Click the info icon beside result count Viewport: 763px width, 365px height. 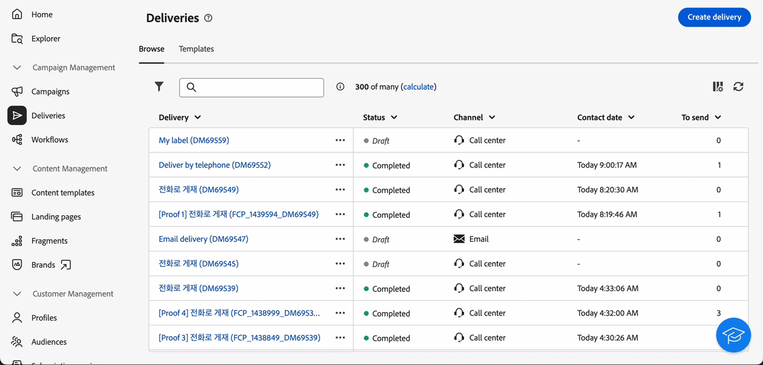click(x=340, y=87)
